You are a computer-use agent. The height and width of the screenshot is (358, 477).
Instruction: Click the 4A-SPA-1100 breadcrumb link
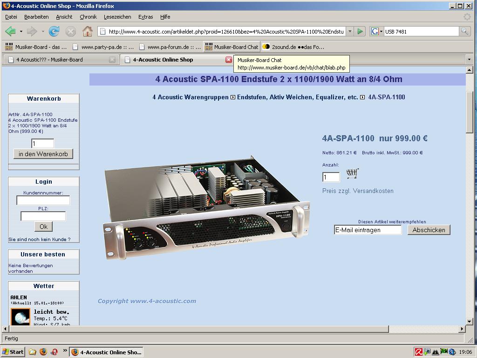(x=386, y=97)
